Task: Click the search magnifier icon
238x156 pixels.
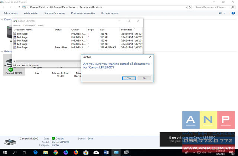Action: click(x=232, y=7)
